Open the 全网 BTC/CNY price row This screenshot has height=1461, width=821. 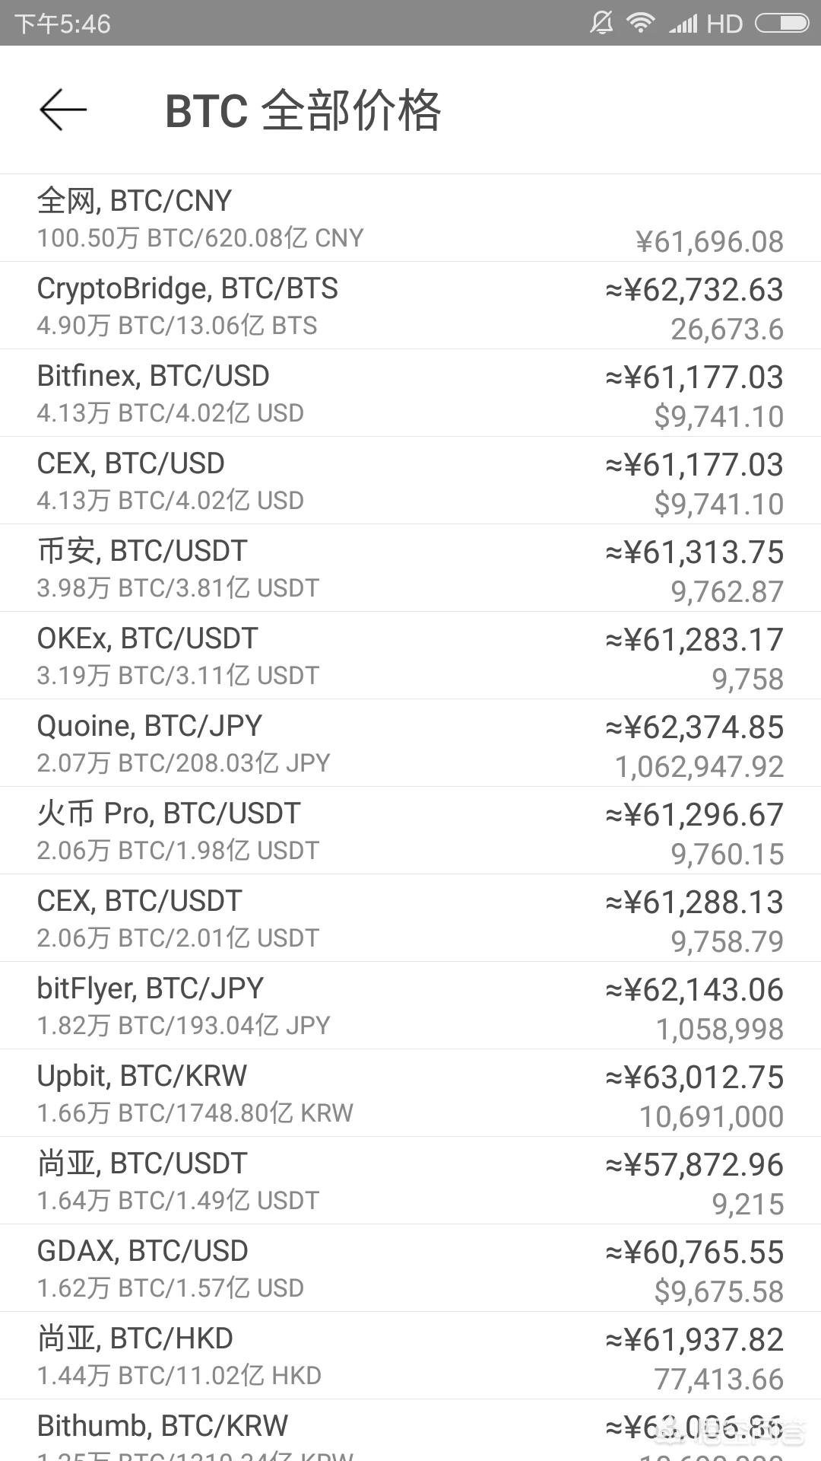[x=410, y=218]
